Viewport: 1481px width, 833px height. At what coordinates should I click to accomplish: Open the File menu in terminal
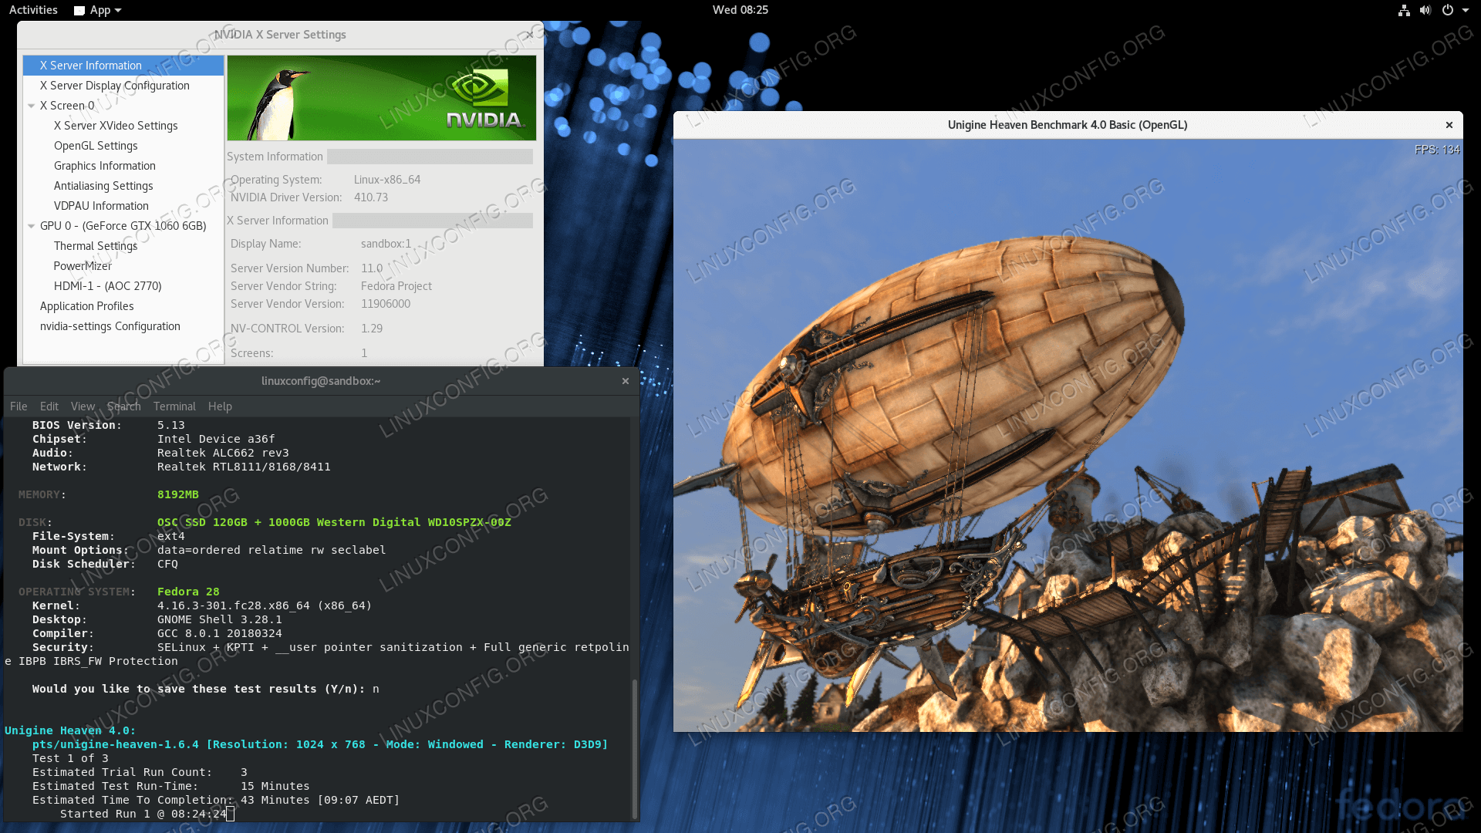[19, 406]
